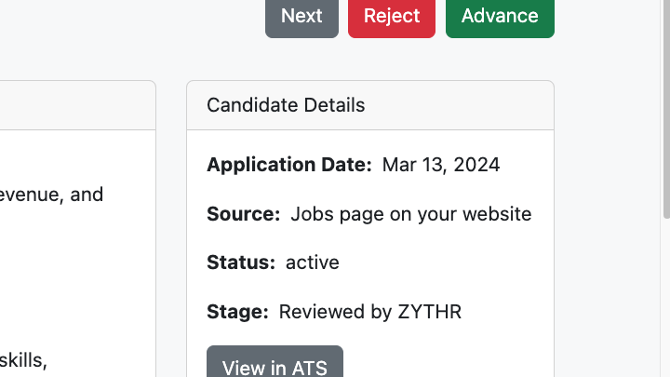Reject the candidate with the red button
The image size is (670, 377).
pos(392,17)
